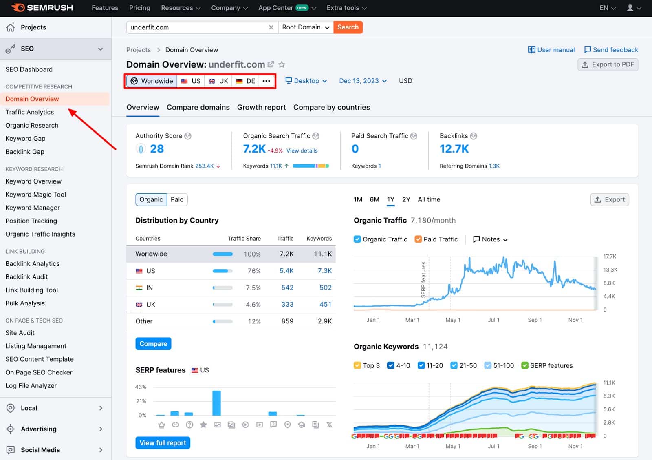Screen dimensions: 652x460
Task: Click the domain search input field
Action: tap(196, 27)
